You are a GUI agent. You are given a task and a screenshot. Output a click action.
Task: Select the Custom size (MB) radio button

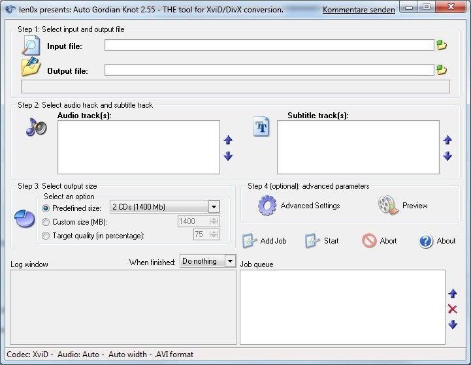tap(46, 222)
